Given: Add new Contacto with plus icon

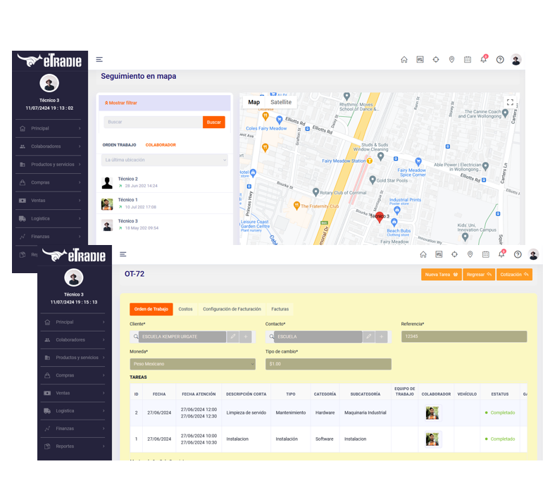Looking at the screenshot, I should [381, 337].
